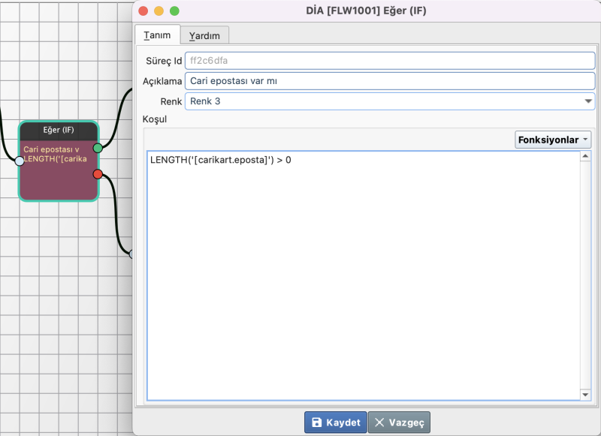Image resolution: width=601 pixels, height=436 pixels.
Task: Click the Vazgeç cancel button
Action: coord(399,422)
